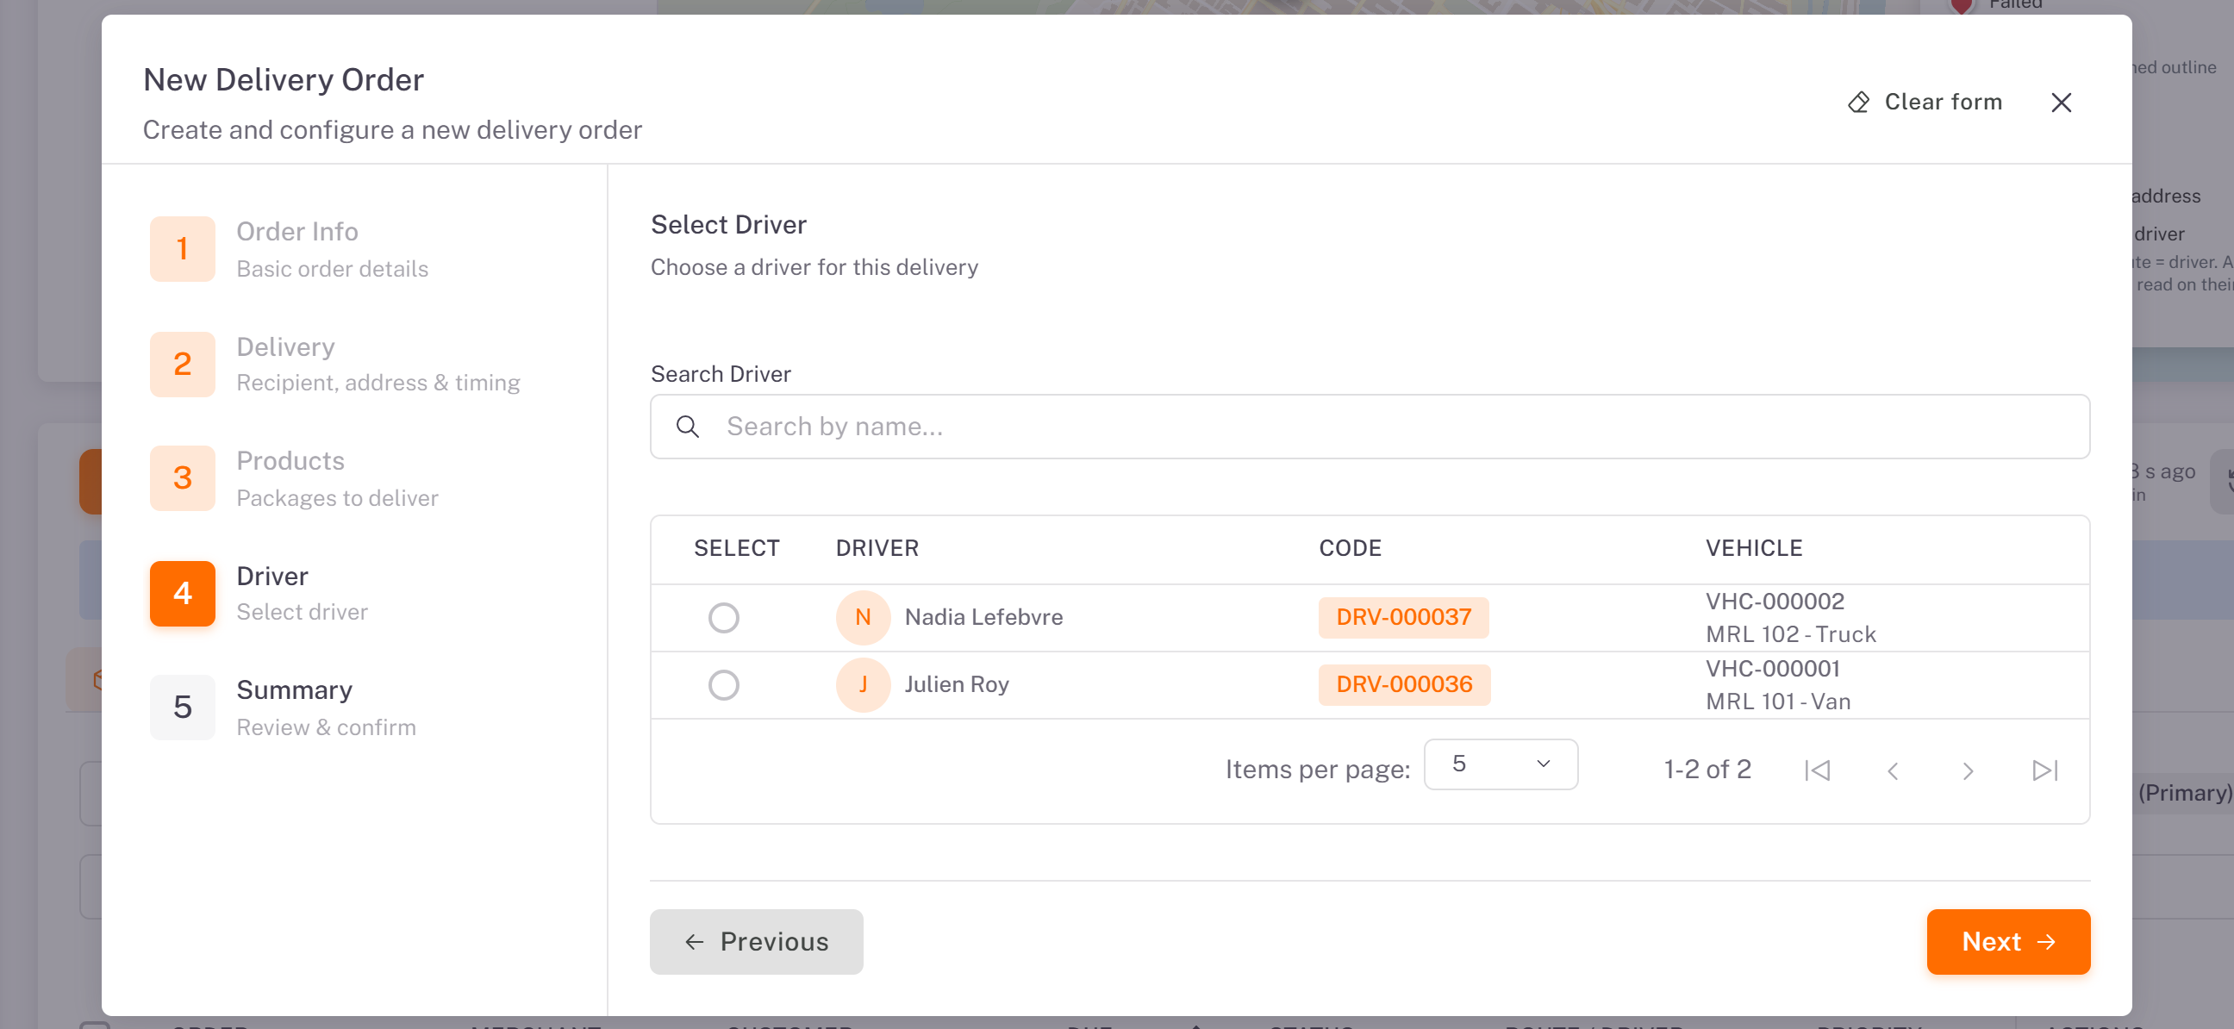Click Julien Roy name
2234x1029 pixels.
pyautogui.click(x=957, y=685)
